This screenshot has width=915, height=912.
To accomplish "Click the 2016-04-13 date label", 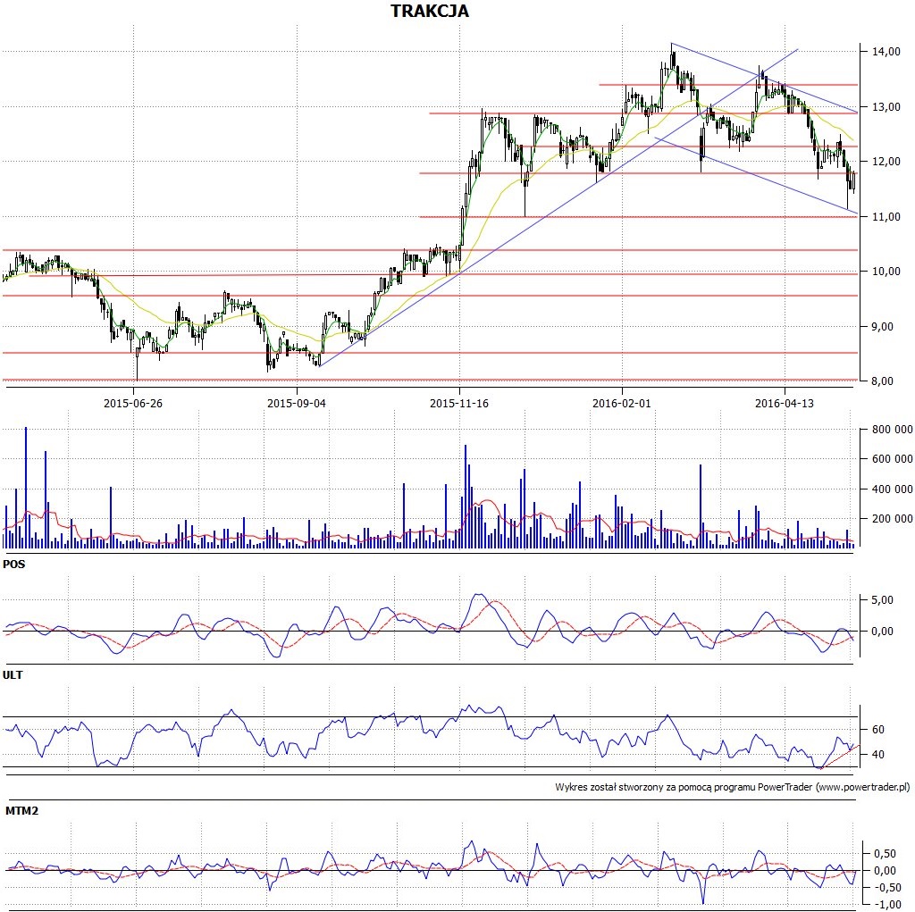I will coord(785,403).
